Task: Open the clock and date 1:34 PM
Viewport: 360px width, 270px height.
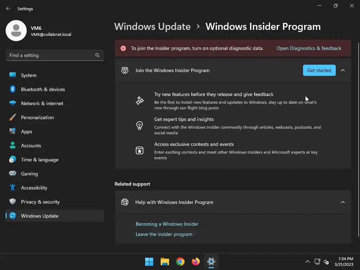Action: 344,262
